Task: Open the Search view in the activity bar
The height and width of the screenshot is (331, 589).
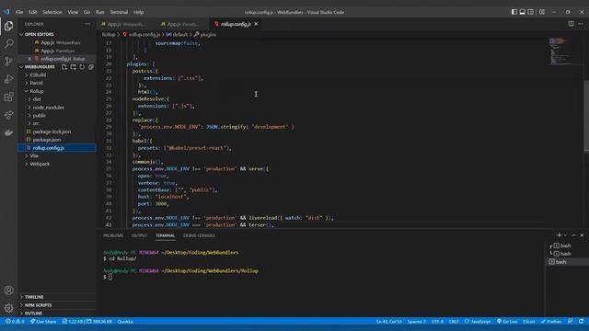Action: (x=8, y=43)
